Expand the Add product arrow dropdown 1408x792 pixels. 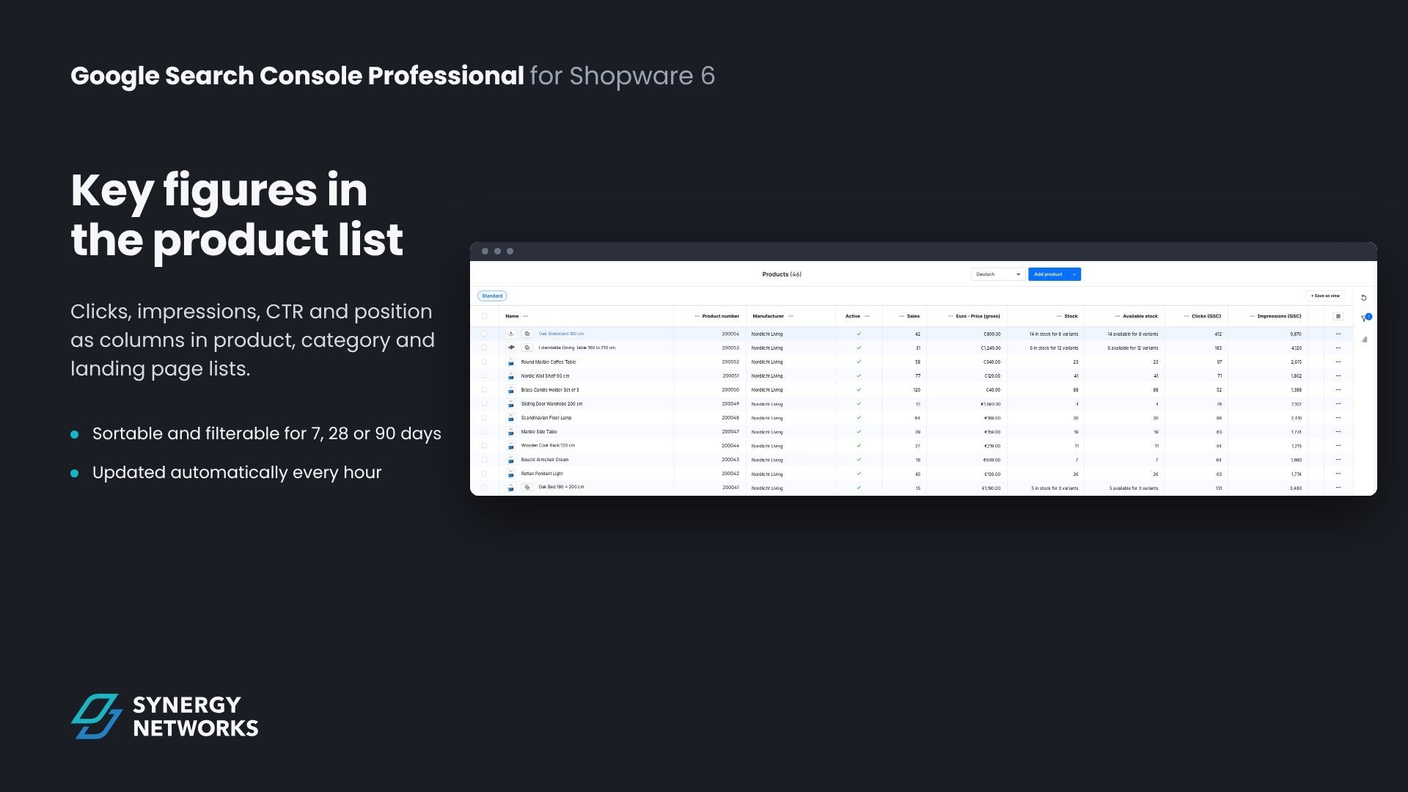click(x=1074, y=274)
